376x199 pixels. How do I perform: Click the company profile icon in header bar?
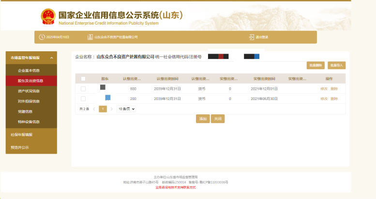tap(90, 37)
